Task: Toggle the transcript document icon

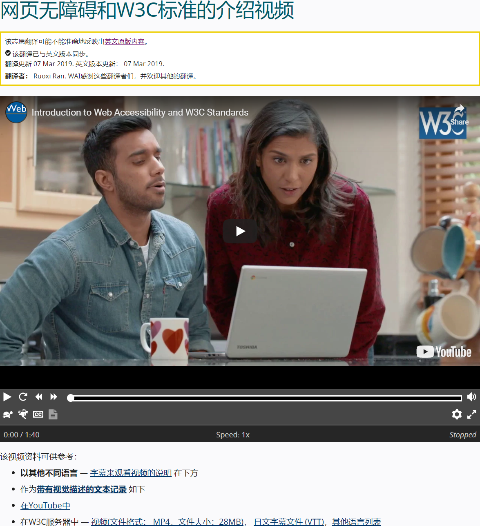Action: pyautogui.click(x=53, y=415)
